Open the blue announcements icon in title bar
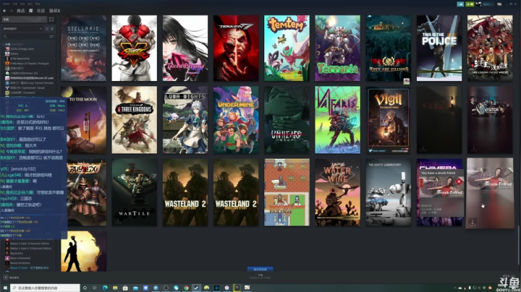The width and height of the screenshot is (521, 292). pos(460,4)
